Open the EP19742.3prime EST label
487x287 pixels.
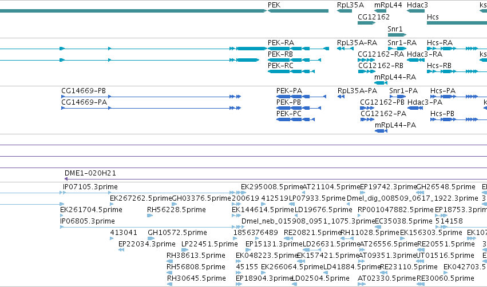[388, 187]
